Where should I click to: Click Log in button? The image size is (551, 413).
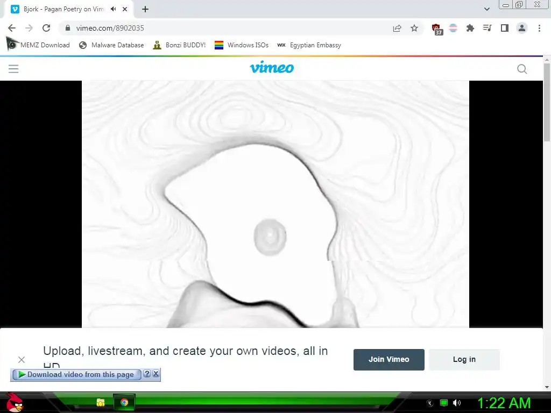(464, 359)
